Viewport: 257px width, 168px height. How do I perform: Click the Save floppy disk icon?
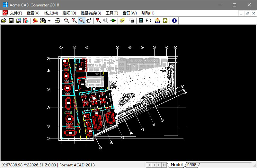tap(11, 21)
